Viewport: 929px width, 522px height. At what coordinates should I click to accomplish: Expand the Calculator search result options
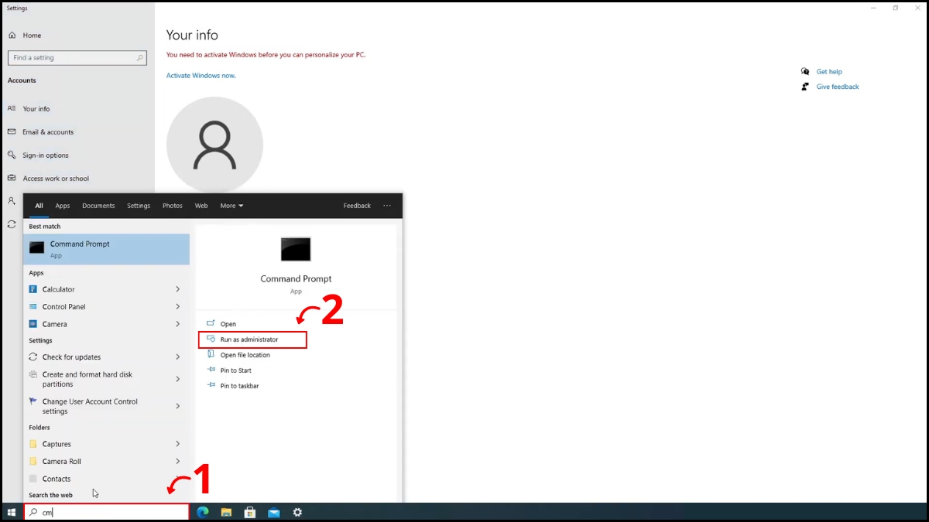point(178,288)
